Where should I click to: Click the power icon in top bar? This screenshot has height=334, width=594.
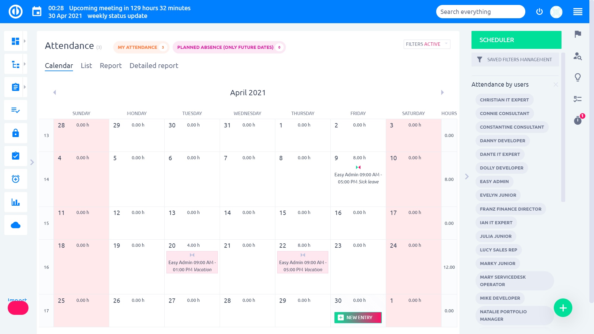(x=539, y=12)
